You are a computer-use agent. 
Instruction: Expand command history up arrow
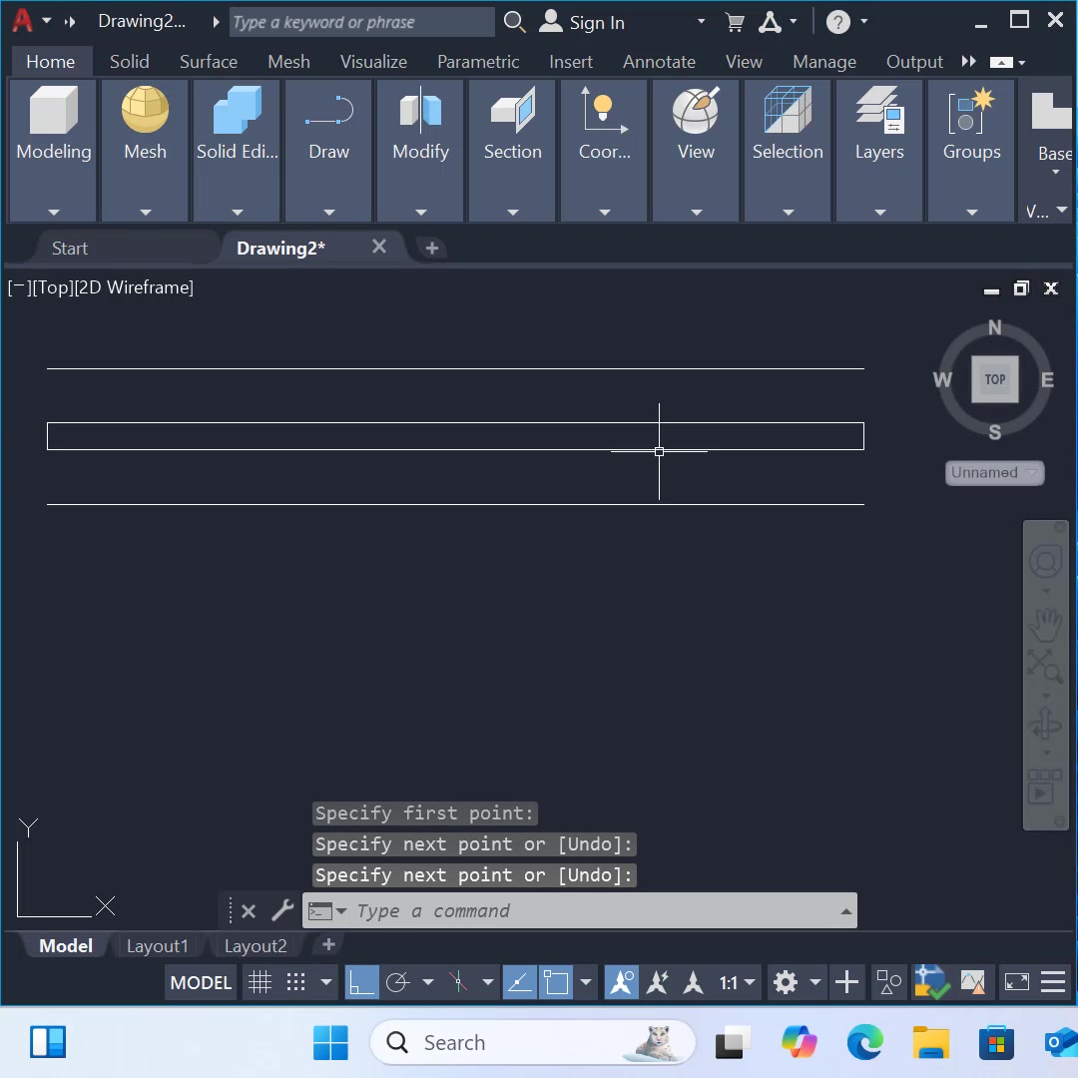click(x=845, y=911)
